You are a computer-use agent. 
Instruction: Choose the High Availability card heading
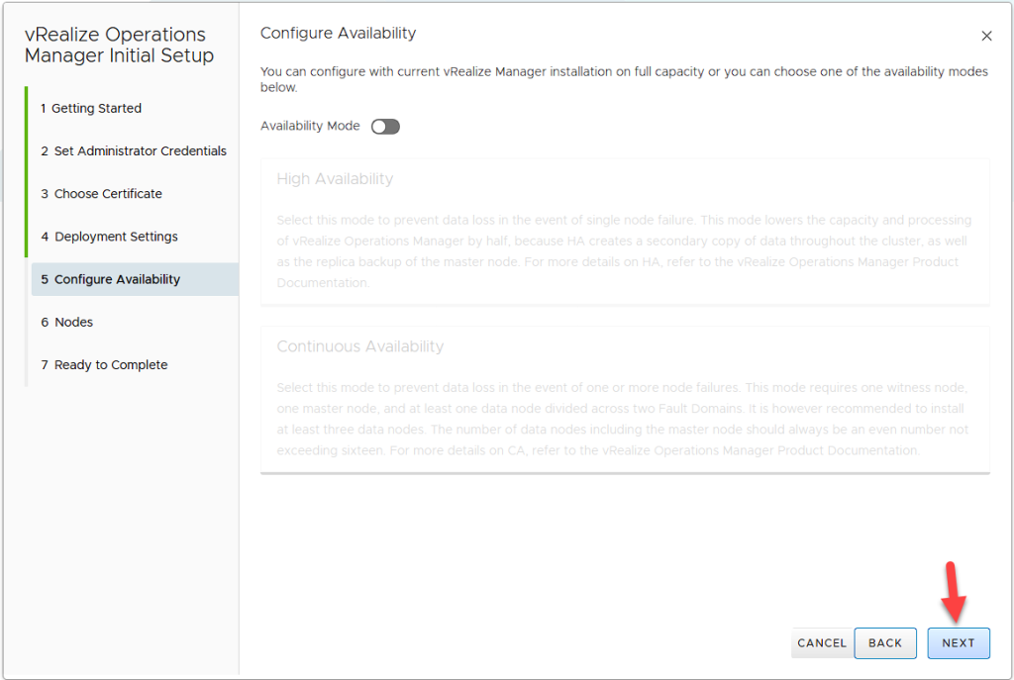coord(335,179)
